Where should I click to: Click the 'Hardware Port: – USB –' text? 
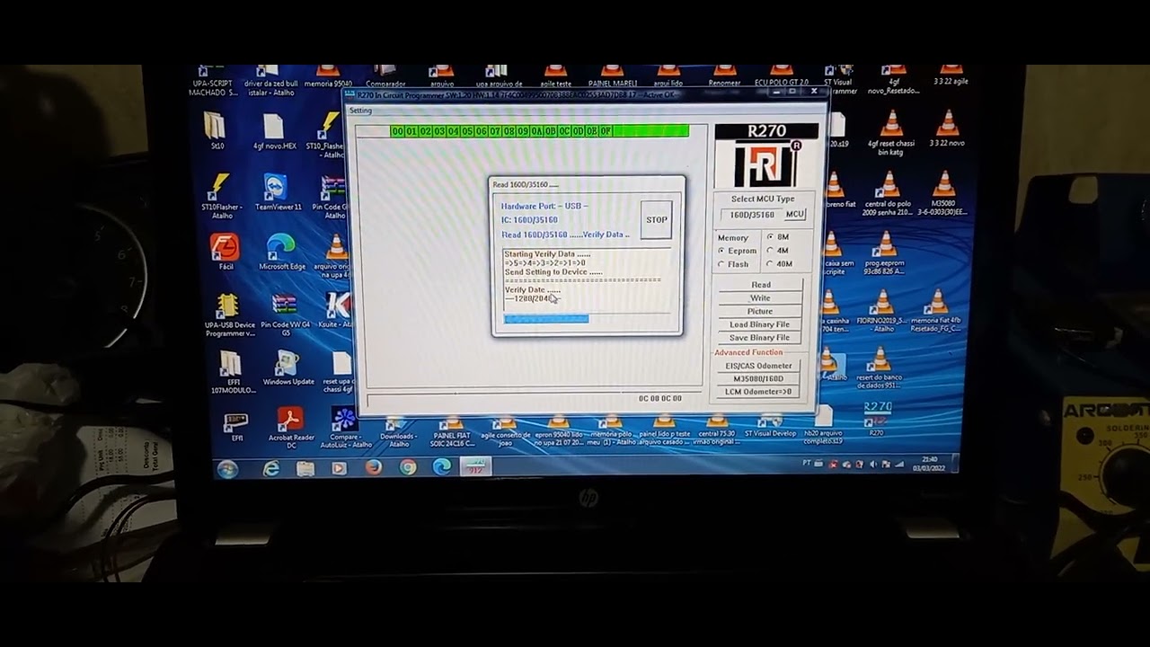tap(544, 207)
